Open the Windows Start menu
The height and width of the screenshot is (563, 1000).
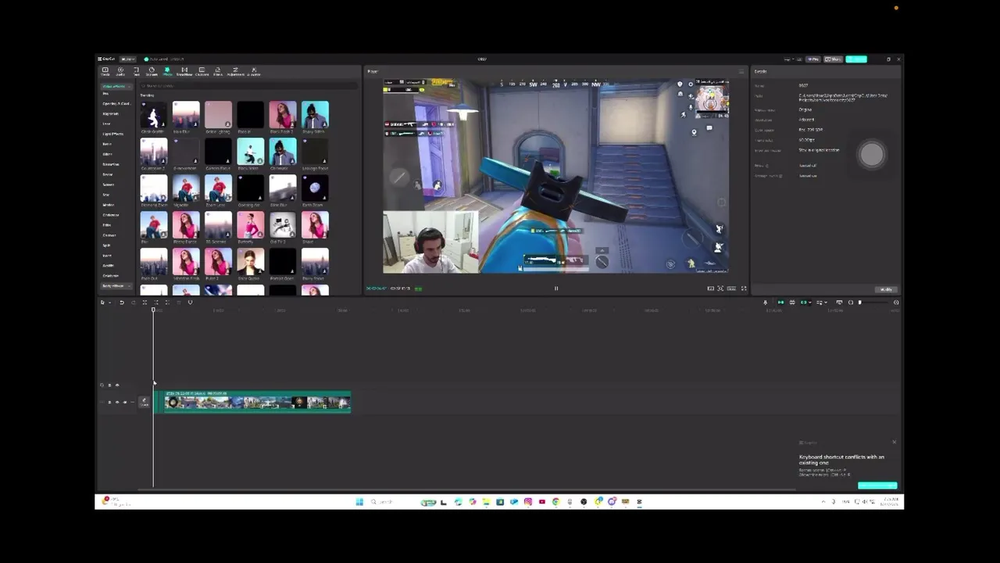pos(359,502)
